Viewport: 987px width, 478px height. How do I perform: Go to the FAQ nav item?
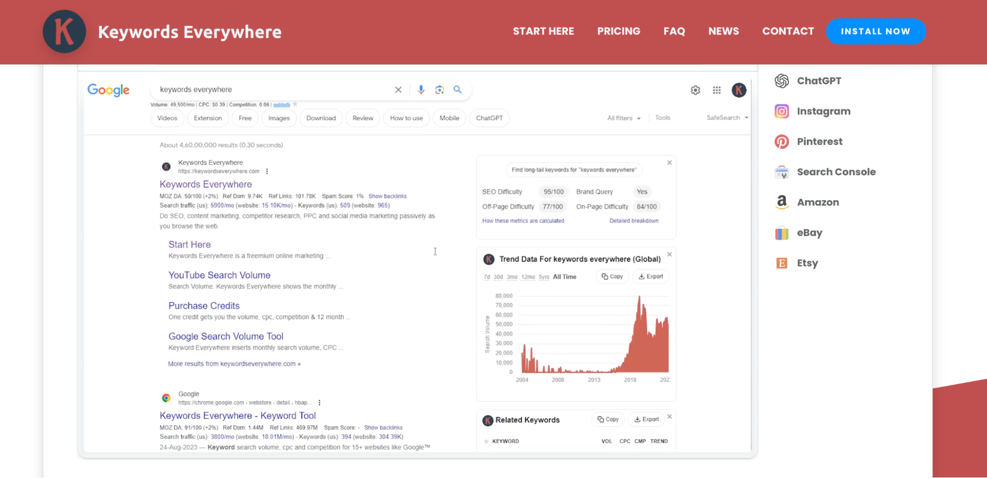(x=674, y=32)
